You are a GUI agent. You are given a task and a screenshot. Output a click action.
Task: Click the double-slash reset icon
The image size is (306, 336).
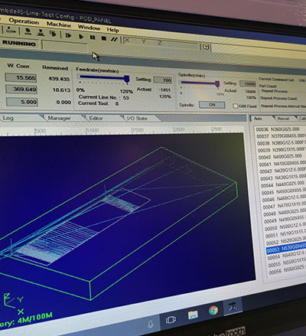pos(114,39)
